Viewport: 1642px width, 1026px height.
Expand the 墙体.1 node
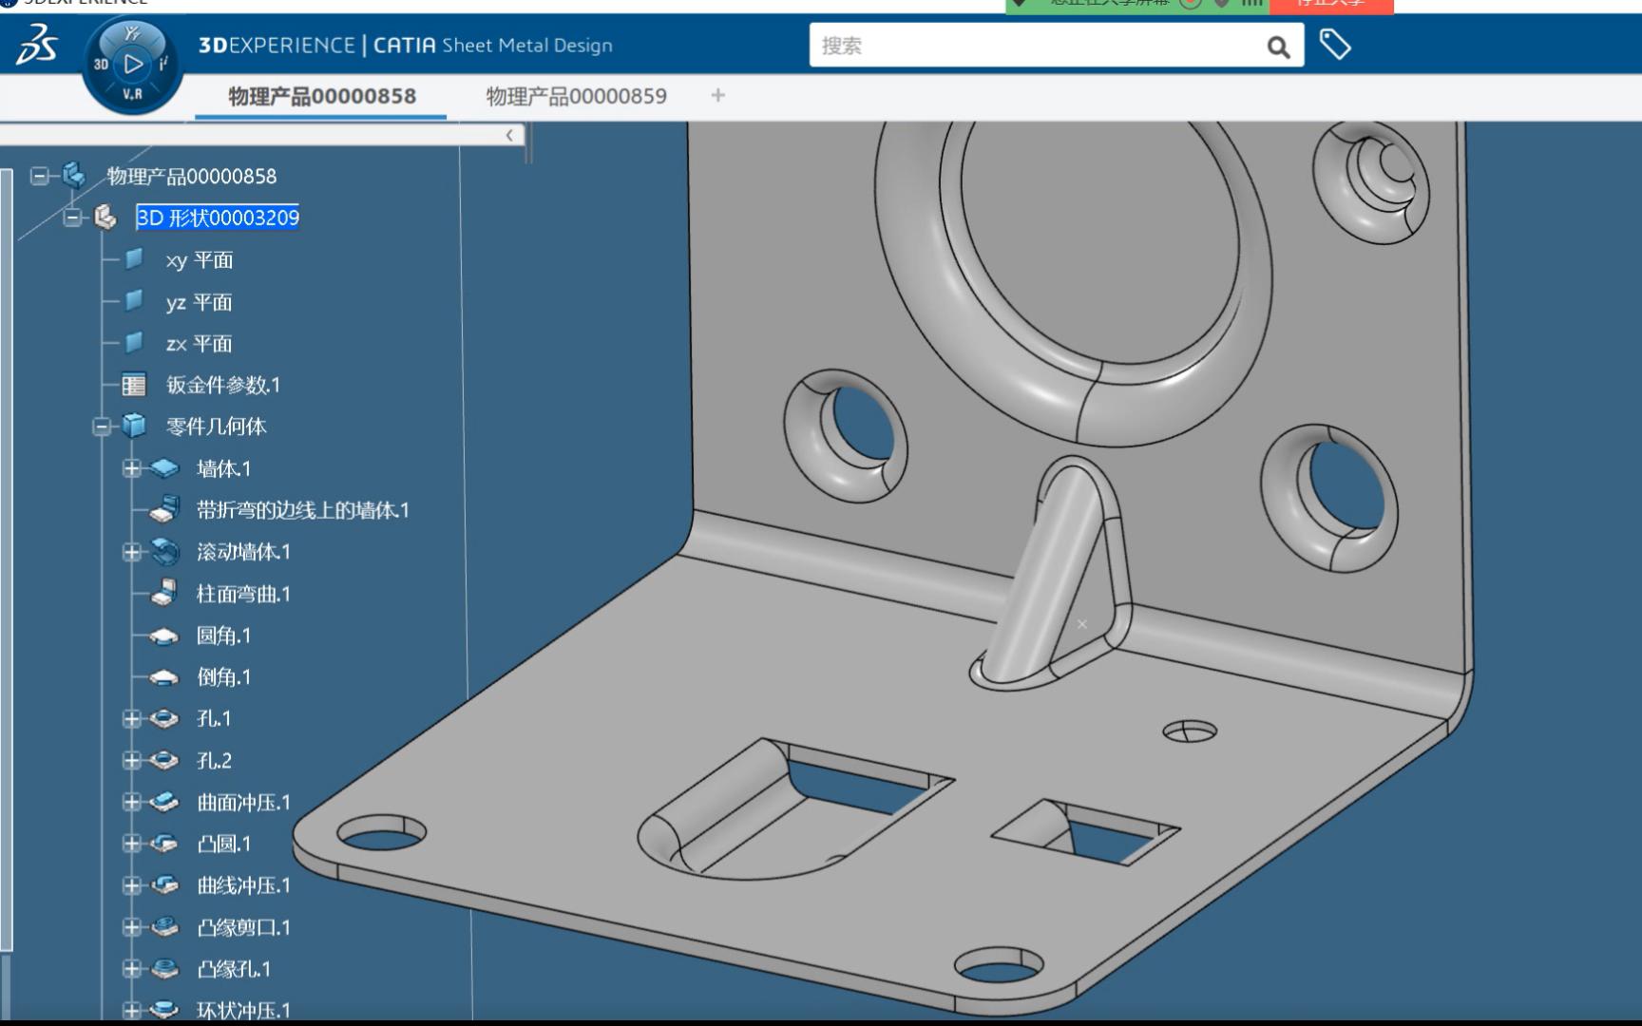point(132,468)
